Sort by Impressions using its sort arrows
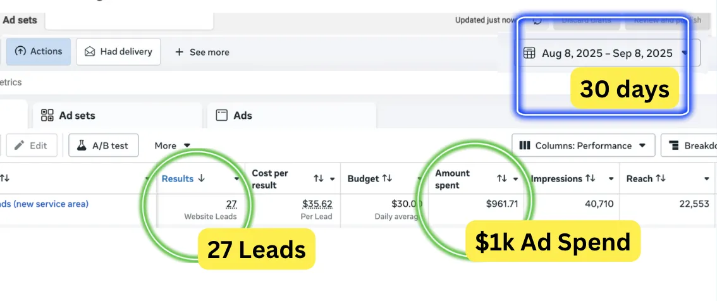Viewport: 717px width, 301px height. tap(590, 179)
